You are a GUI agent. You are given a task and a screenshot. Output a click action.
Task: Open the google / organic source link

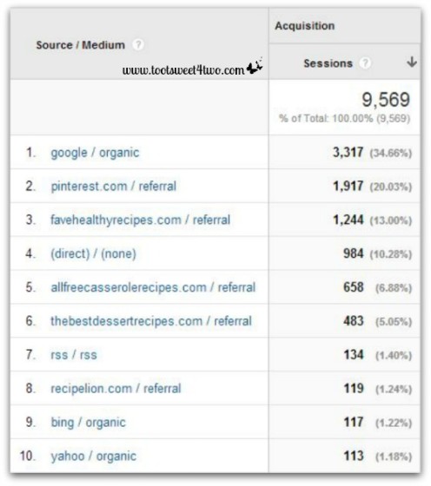click(x=95, y=153)
